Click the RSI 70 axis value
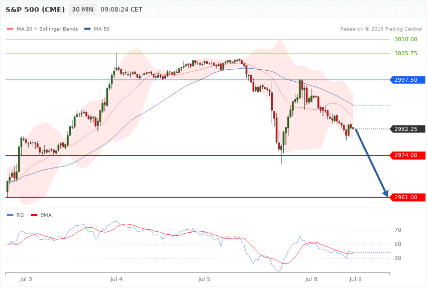Viewport: 427px width, 289px height. point(397,230)
